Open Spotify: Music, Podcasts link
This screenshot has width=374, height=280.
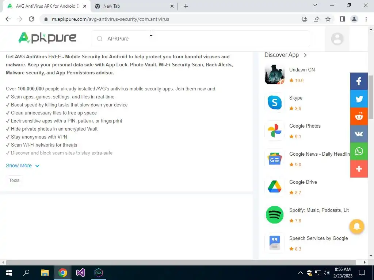coord(319,210)
